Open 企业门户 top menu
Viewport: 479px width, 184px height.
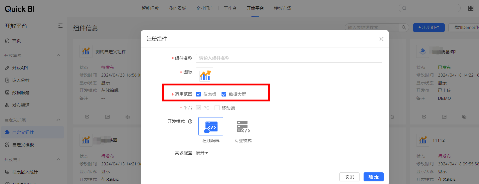tap(205, 8)
